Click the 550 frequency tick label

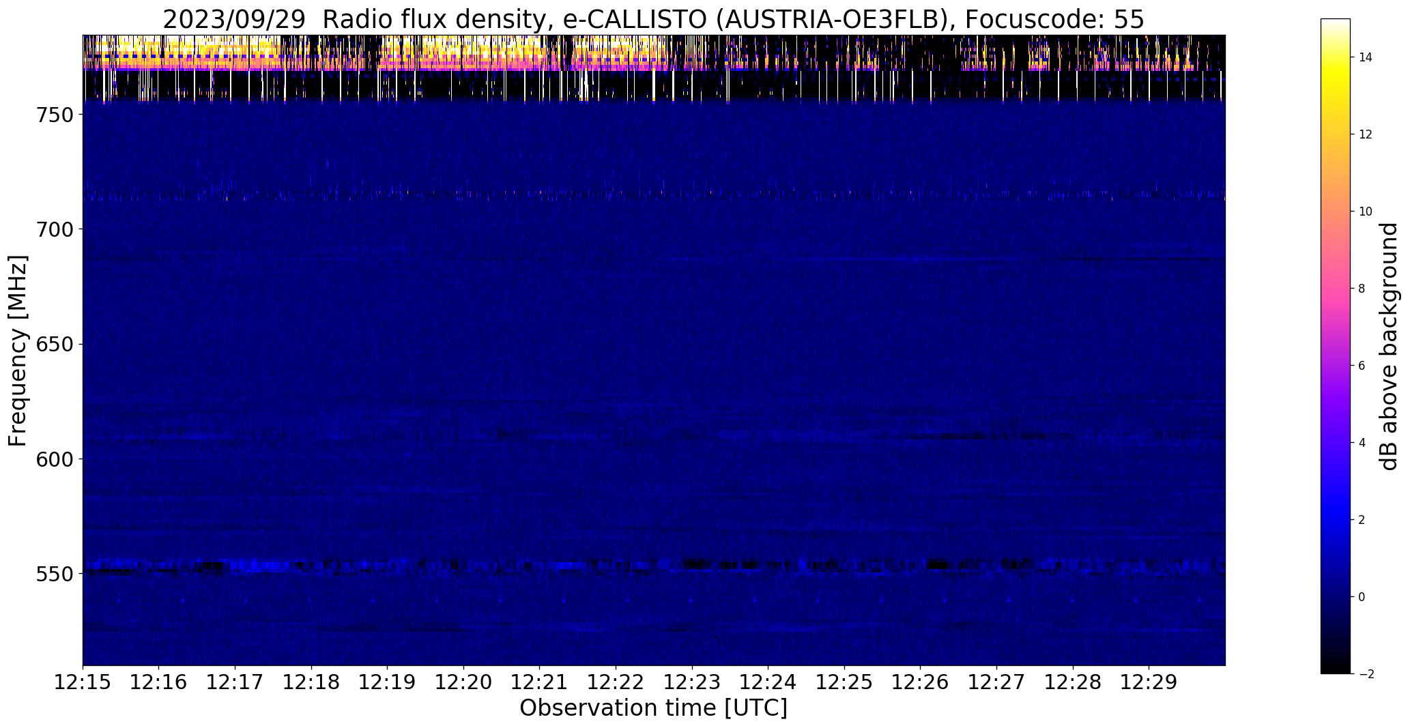[x=54, y=574]
